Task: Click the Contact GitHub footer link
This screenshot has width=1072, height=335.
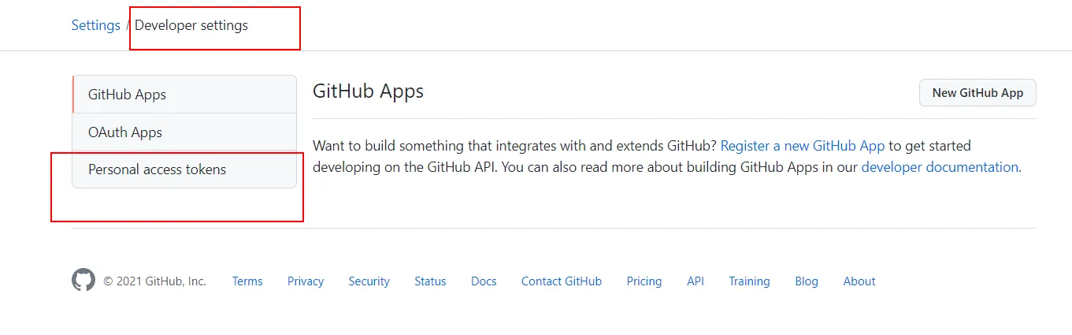Action: [562, 281]
